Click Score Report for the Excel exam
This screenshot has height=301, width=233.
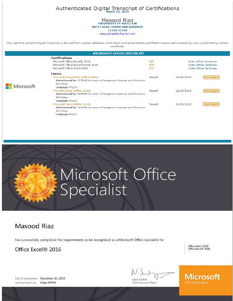[x=211, y=91]
